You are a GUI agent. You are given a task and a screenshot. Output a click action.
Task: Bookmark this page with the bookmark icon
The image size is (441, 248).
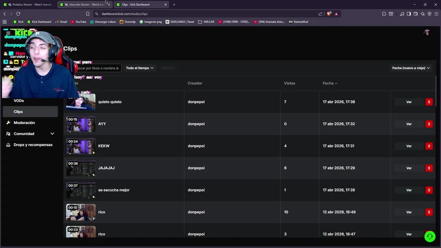[x=88, y=14]
